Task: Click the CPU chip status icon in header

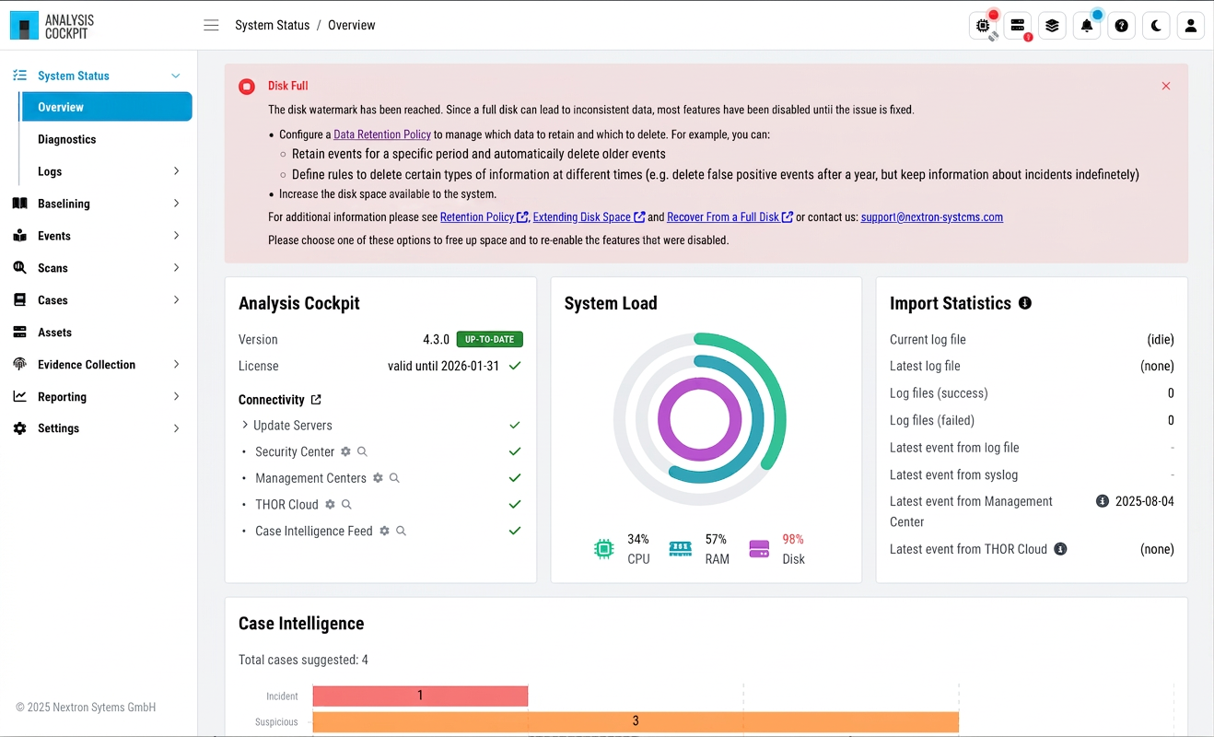Action: [x=984, y=26]
